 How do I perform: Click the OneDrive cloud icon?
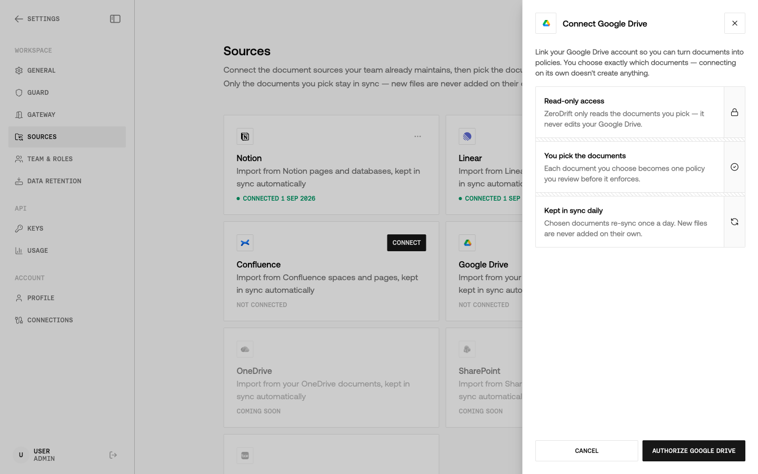pyautogui.click(x=245, y=349)
